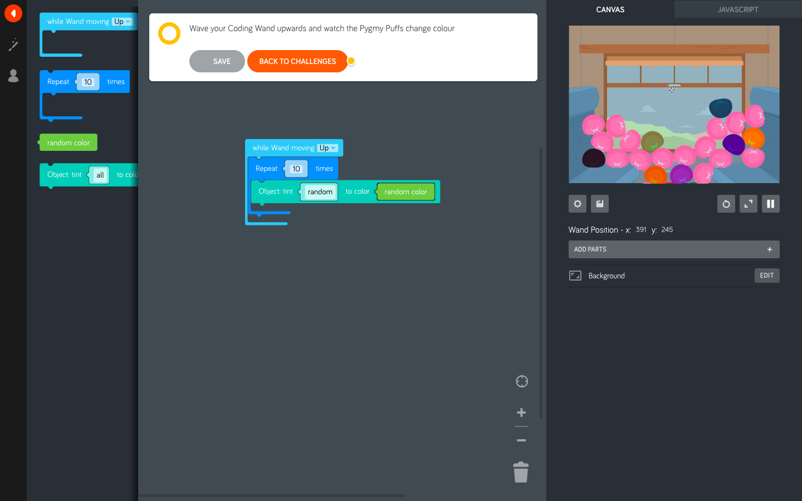
Task: Click the workspace horizontal scrollbar
Action: tap(271, 495)
